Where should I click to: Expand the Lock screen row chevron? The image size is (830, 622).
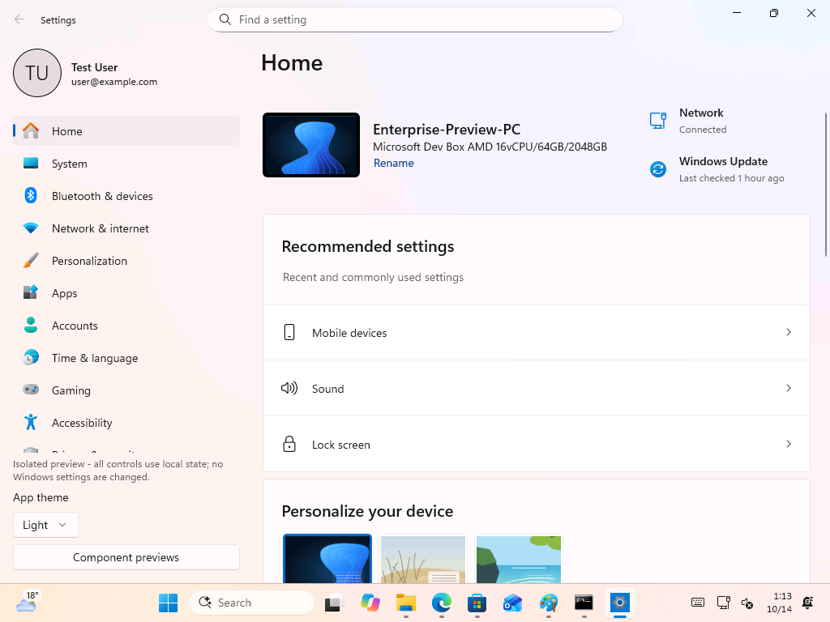pyautogui.click(x=788, y=444)
